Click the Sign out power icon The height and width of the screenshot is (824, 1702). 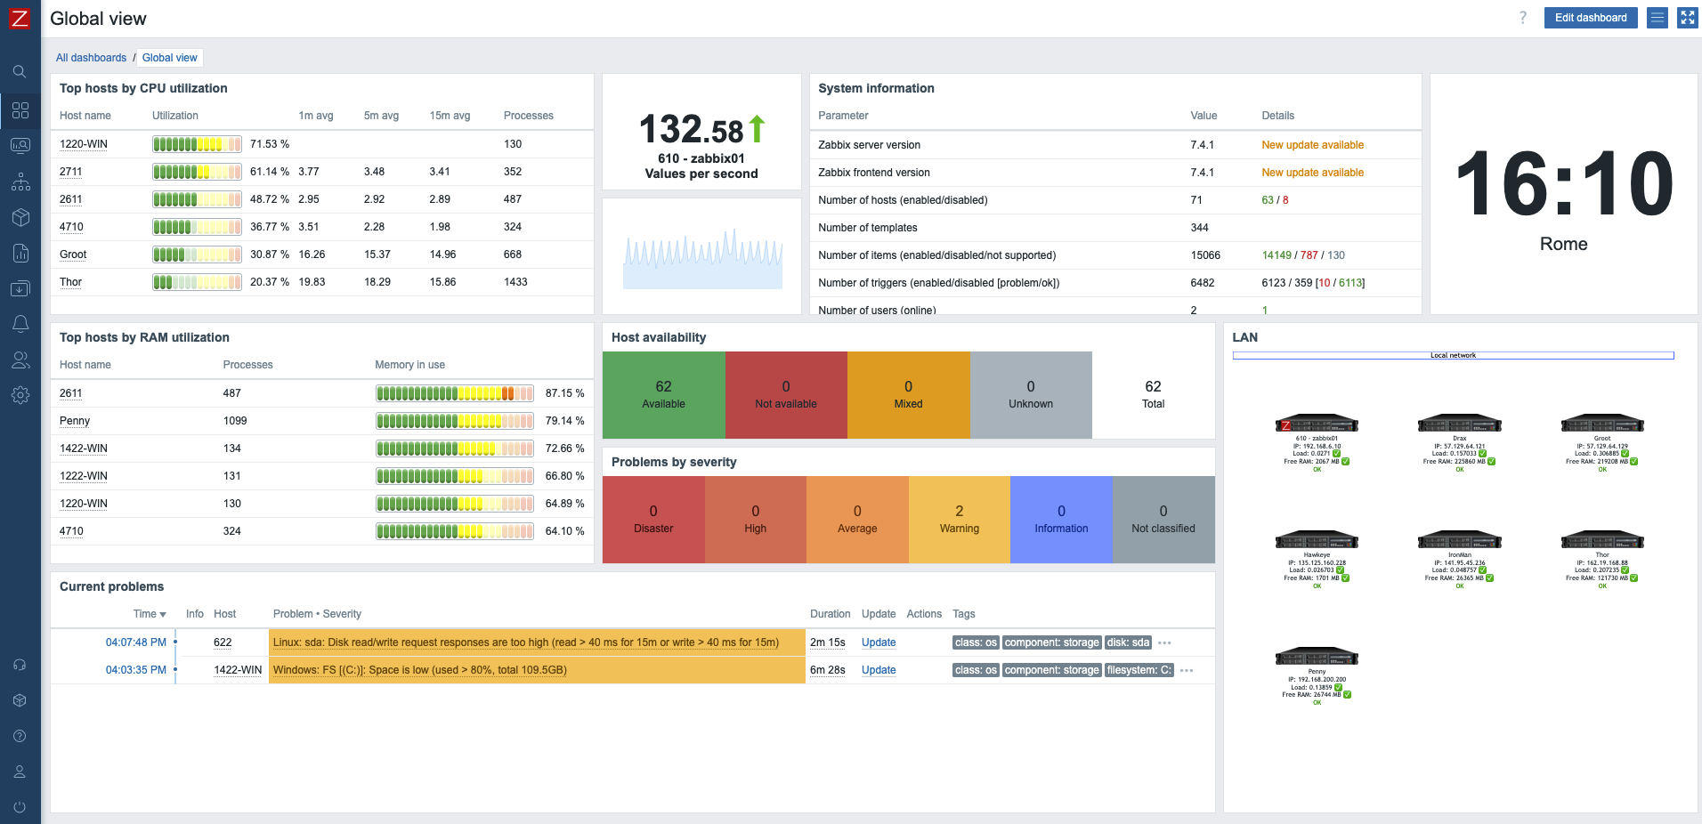click(20, 807)
